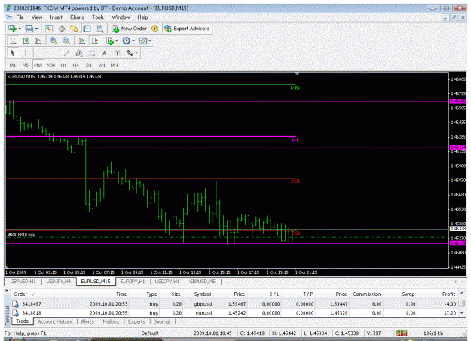471x341 pixels.
Task: Open the Strategy Tester magnifier icon
Action: 99,29
